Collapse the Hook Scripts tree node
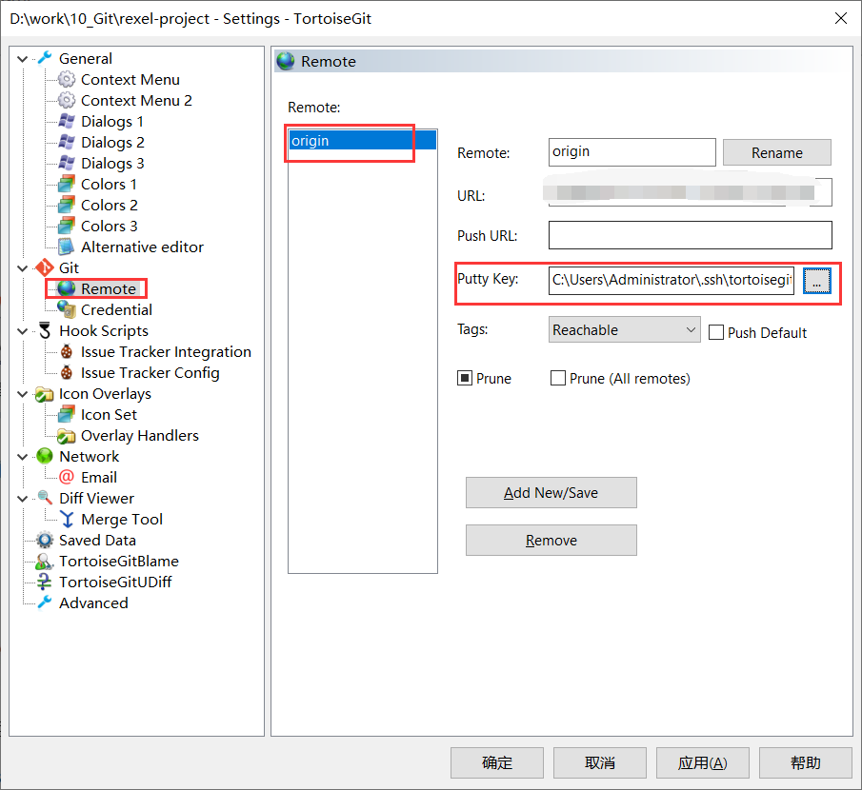This screenshot has height=790, width=862. (23, 330)
